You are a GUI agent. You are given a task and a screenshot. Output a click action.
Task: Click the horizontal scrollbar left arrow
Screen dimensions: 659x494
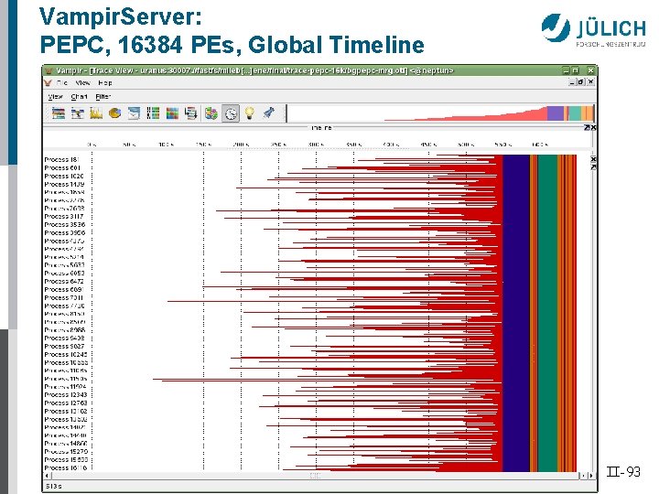point(48,476)
